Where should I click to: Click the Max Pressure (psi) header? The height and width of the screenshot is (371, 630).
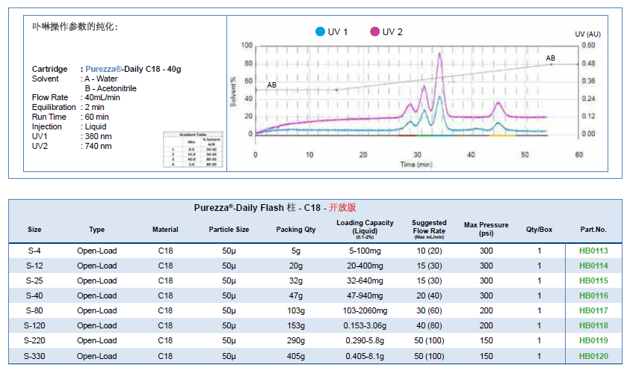pos(487,229)
